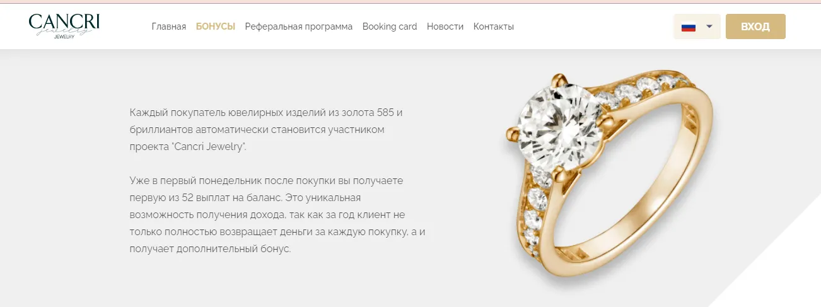Click the paragraph starting with Уже в первый понедельник
The height and width of the screenshot is (307, 821).
click(x=277, y=214)
